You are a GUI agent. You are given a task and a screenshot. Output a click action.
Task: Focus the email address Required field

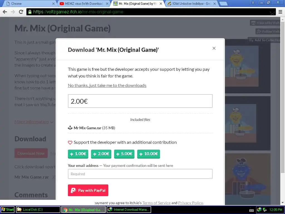(140, 174)
